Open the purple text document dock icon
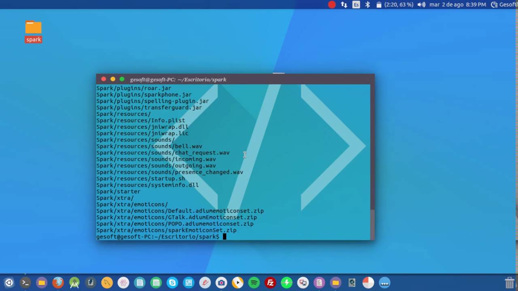Screen dimensions: 518x291 [319, 283]
